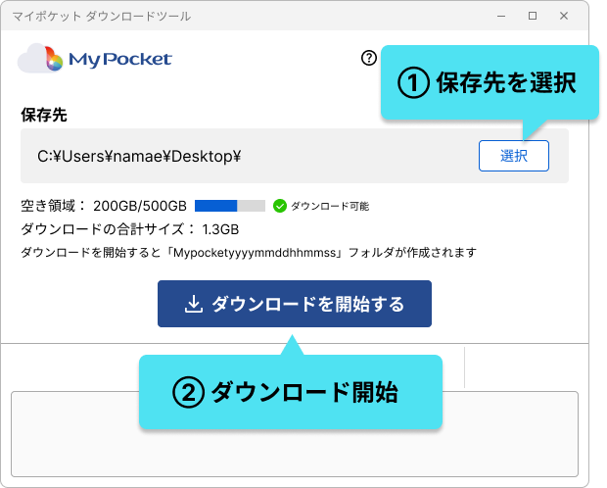
Task: Click the ① 保存先を選択 callout bubble
Action: tap(489, 83)
